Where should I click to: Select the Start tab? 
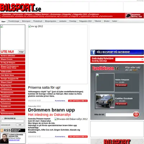coord(3,22)
